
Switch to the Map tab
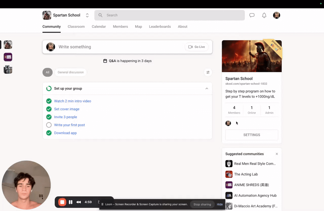pyautogui.click(x=139, y=27)
